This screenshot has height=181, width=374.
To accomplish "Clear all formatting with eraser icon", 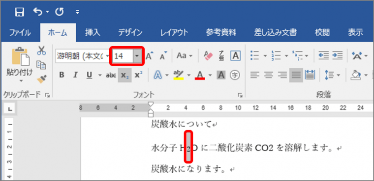I will click(208, 56).
